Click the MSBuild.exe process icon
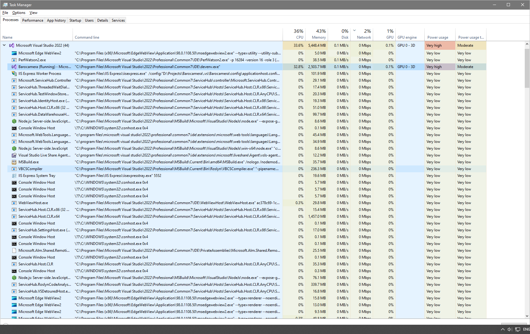The height and width of the screenshot is (334, 530). tap(14, 162)
